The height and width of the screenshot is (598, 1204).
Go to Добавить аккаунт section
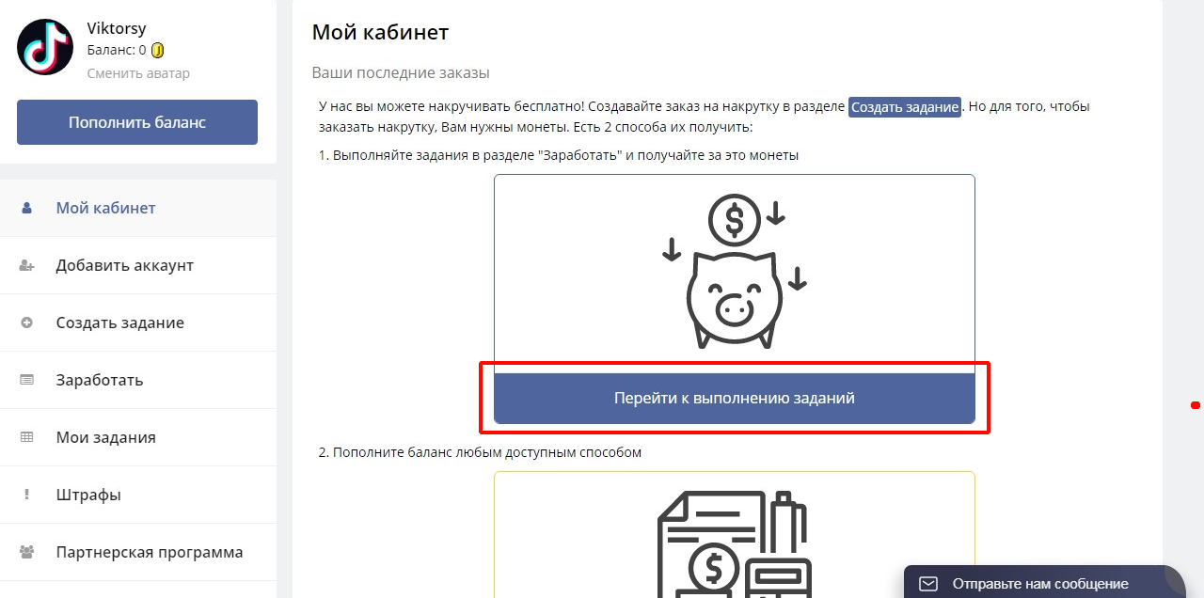[138, 265]
